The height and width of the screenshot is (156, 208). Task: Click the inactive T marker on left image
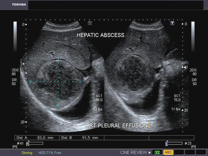tap(90, 23)
